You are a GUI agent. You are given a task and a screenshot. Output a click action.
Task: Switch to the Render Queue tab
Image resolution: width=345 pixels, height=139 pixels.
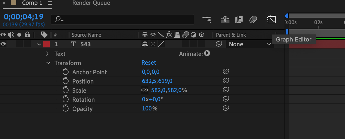pyautogui.click(x=91, y=3)
